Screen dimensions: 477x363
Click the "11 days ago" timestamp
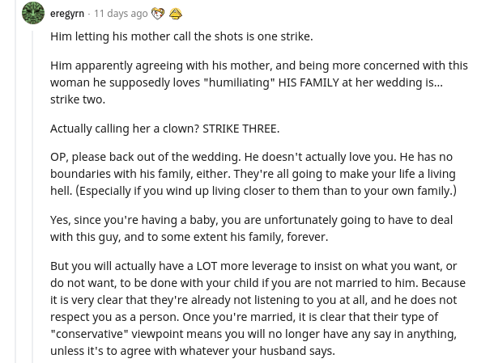pos(121,14)
